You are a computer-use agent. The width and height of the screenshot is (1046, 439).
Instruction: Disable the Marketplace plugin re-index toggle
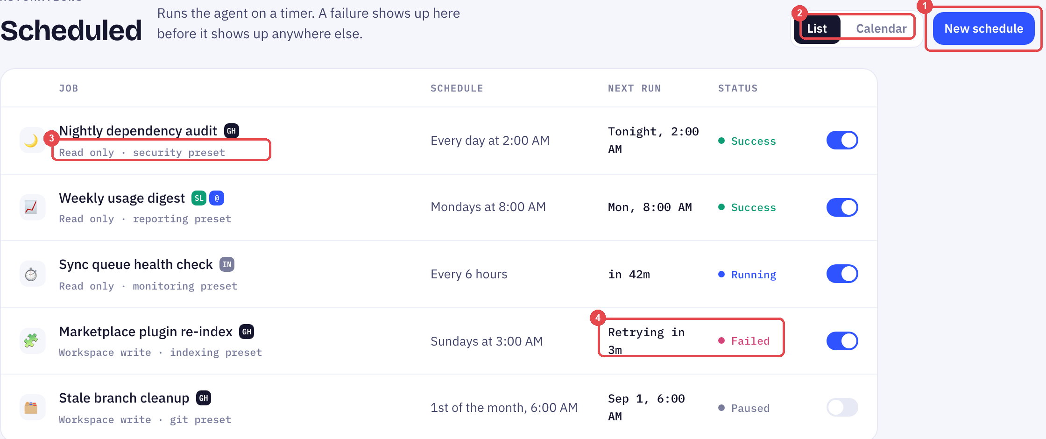(x=842, y=341)
